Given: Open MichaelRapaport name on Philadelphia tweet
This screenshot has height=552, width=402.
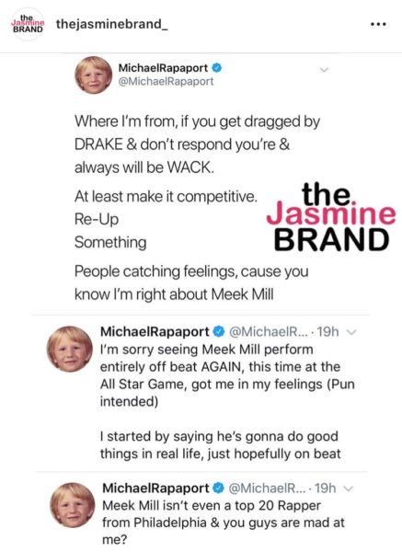Looking at the screenshot, I should [156, 489].
